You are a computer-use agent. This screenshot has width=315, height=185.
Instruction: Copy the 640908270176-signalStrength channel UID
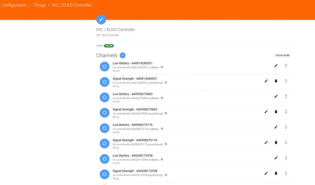(x=166, y=144)
